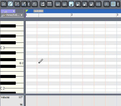Screen dimensions: 121x106
Task: Toggle quarter note duration button
Action: pyautogui.click(x=71, y=4)
